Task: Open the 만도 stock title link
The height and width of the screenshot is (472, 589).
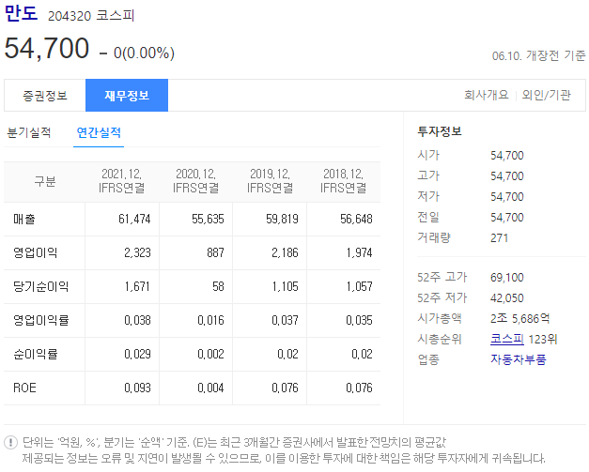Action: [x=21, y=13]
